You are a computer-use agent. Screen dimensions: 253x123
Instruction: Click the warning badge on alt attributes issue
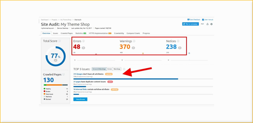(x=109, y=74)
